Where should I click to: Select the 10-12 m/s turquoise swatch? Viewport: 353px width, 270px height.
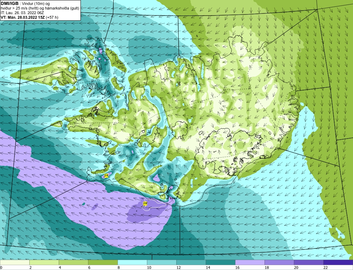pyautogui.click(x=162, y=262)
